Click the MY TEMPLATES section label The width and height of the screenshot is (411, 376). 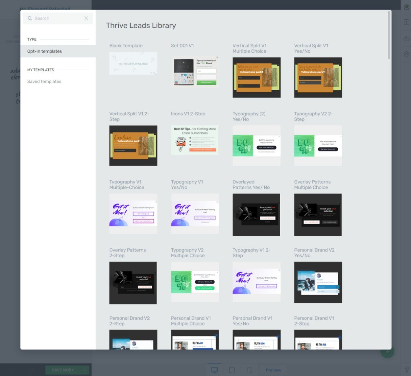[40, 70]
